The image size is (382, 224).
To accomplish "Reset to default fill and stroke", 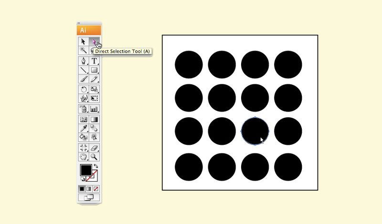I will 83,179.
